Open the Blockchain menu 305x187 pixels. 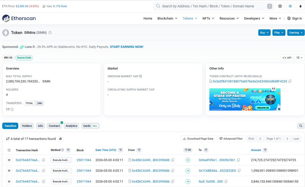pyautogui.click(x=167, y=18)
